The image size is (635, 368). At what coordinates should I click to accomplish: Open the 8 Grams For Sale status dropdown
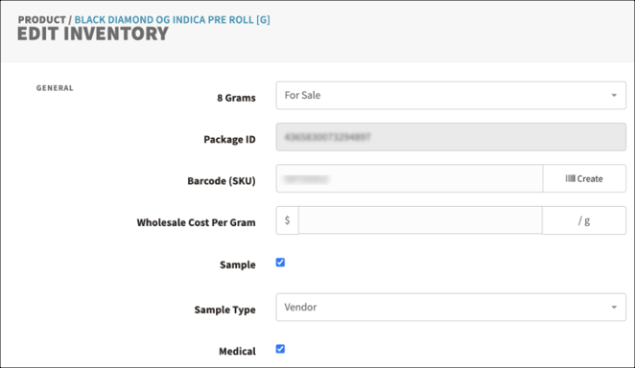[x=451, y=96]
